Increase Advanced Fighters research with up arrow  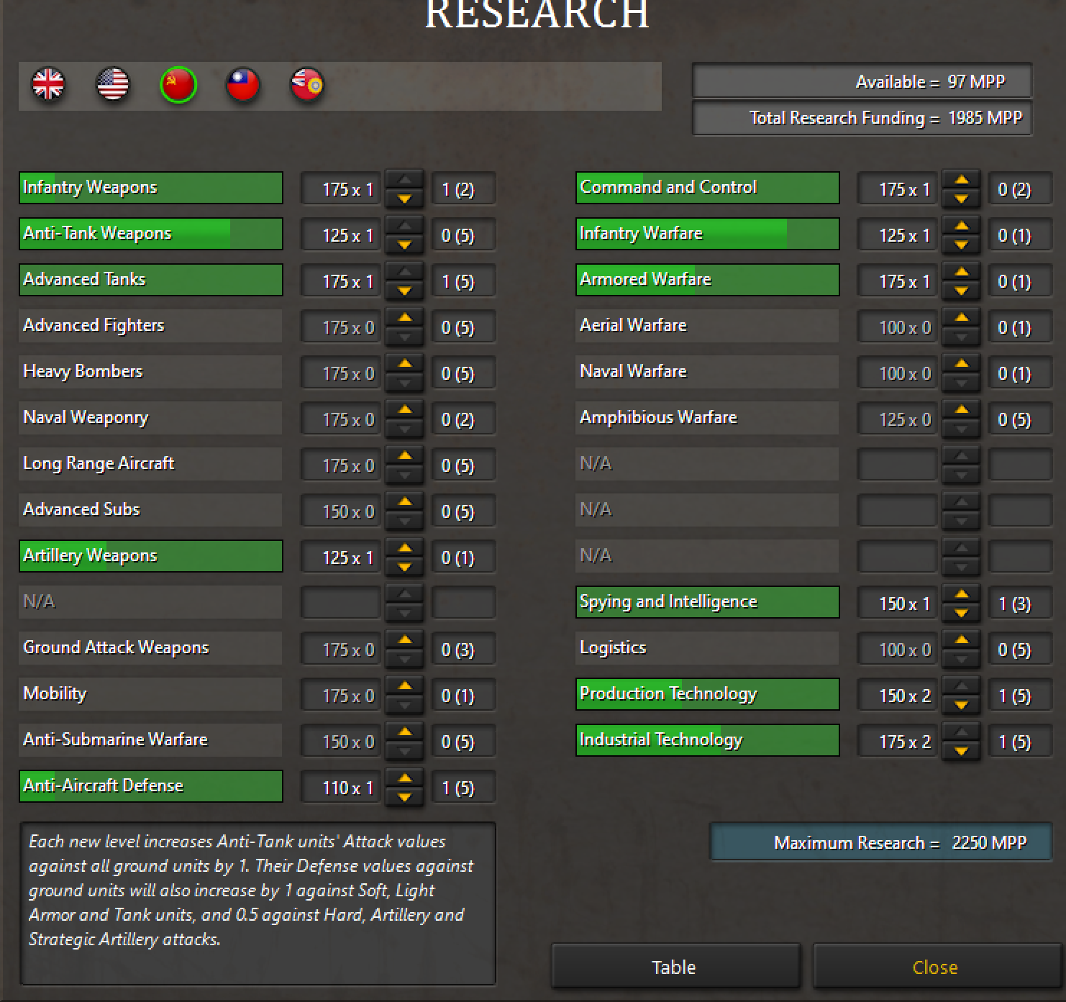tap(405, 318)
